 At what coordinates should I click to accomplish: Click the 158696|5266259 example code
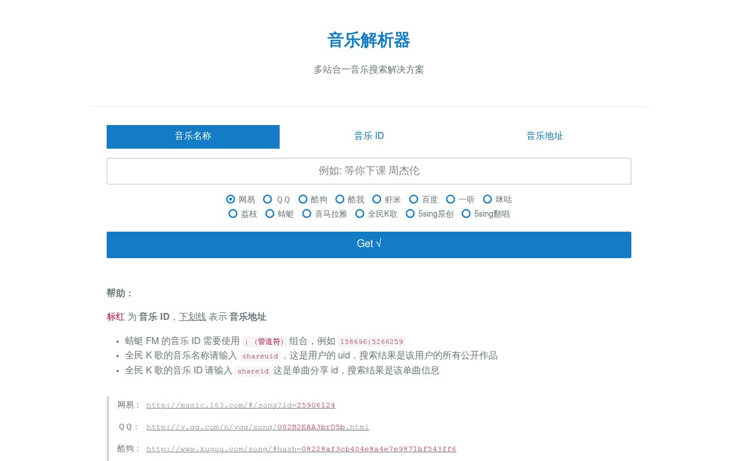(371, 342)
